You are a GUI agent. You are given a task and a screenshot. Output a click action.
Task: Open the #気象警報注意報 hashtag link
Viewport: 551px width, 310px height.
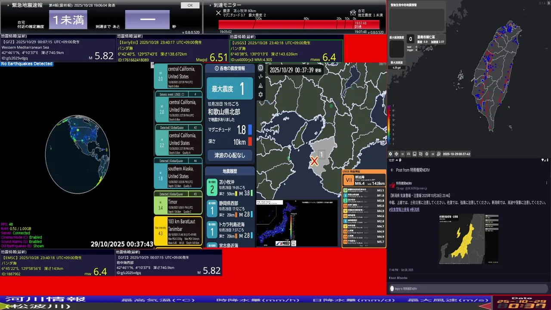click(x=399, y=209)
